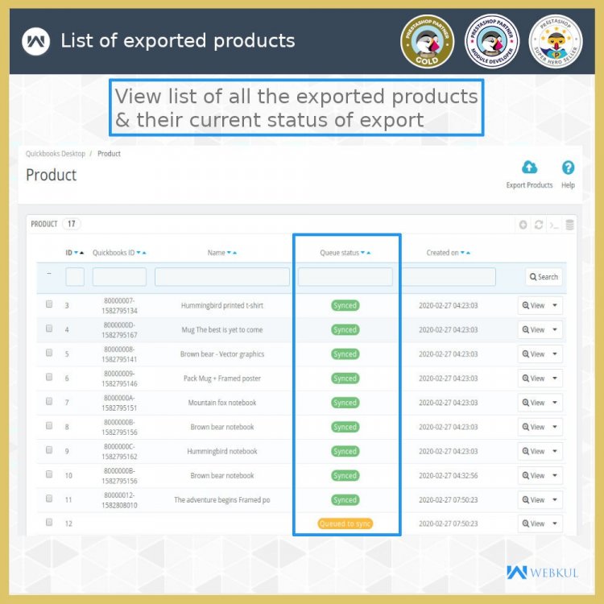Check the Pack Mug + Framed poster row
Image resolution: width=604 pixels, height=604 pixels.
[49, 377]
